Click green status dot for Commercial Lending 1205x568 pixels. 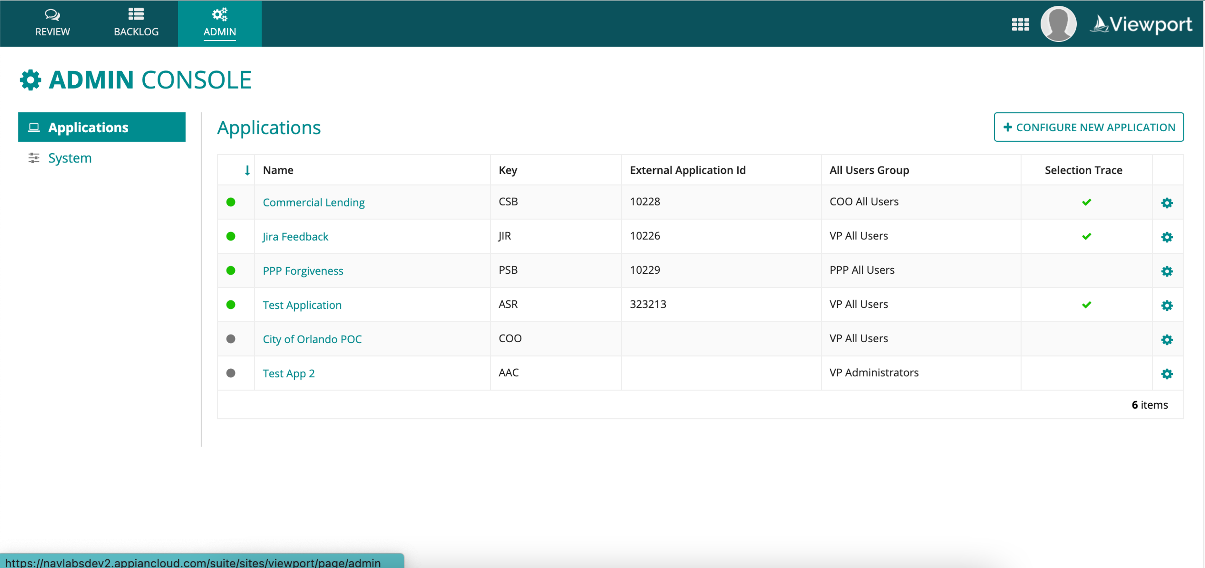231,202
